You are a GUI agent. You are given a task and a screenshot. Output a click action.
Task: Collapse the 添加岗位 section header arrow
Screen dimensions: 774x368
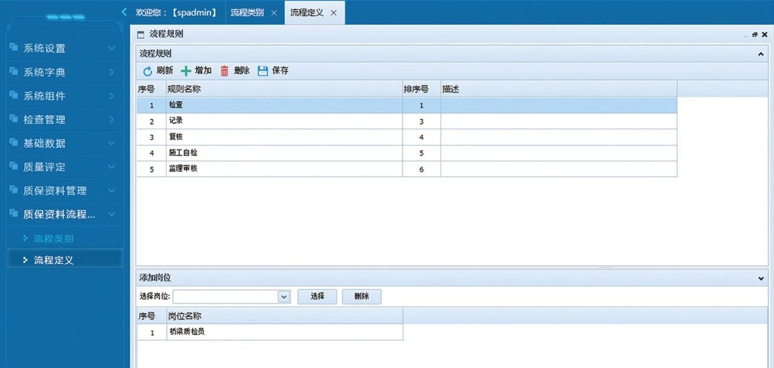[761, 279]
